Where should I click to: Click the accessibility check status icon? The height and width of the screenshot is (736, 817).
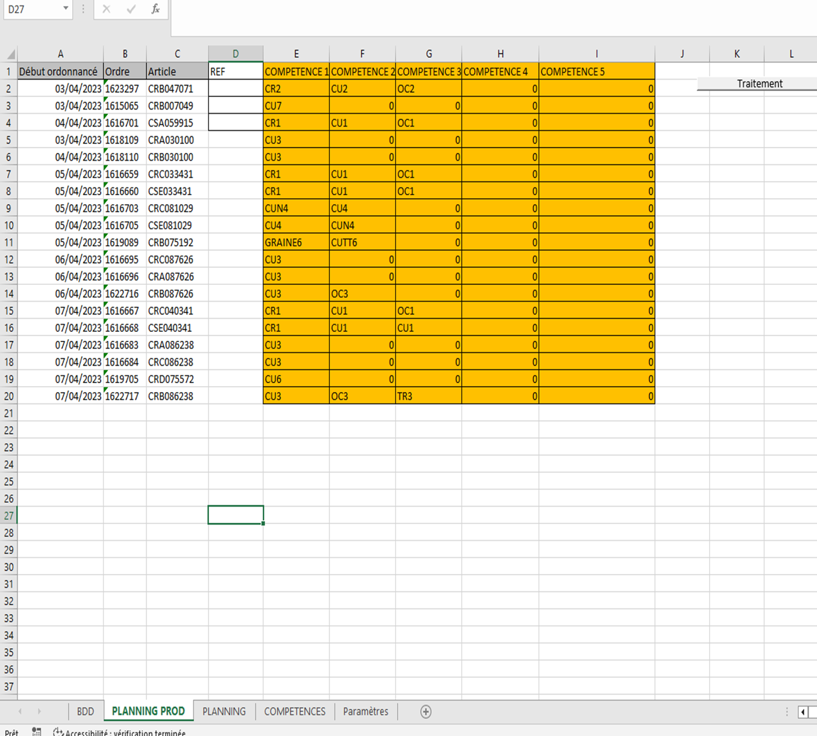[58, 732]
